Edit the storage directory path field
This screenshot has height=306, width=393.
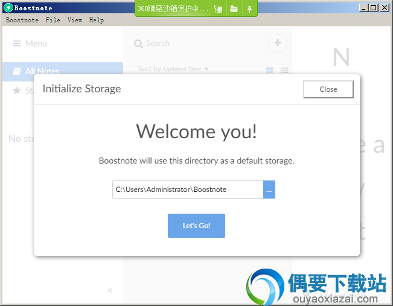point(188,190)
